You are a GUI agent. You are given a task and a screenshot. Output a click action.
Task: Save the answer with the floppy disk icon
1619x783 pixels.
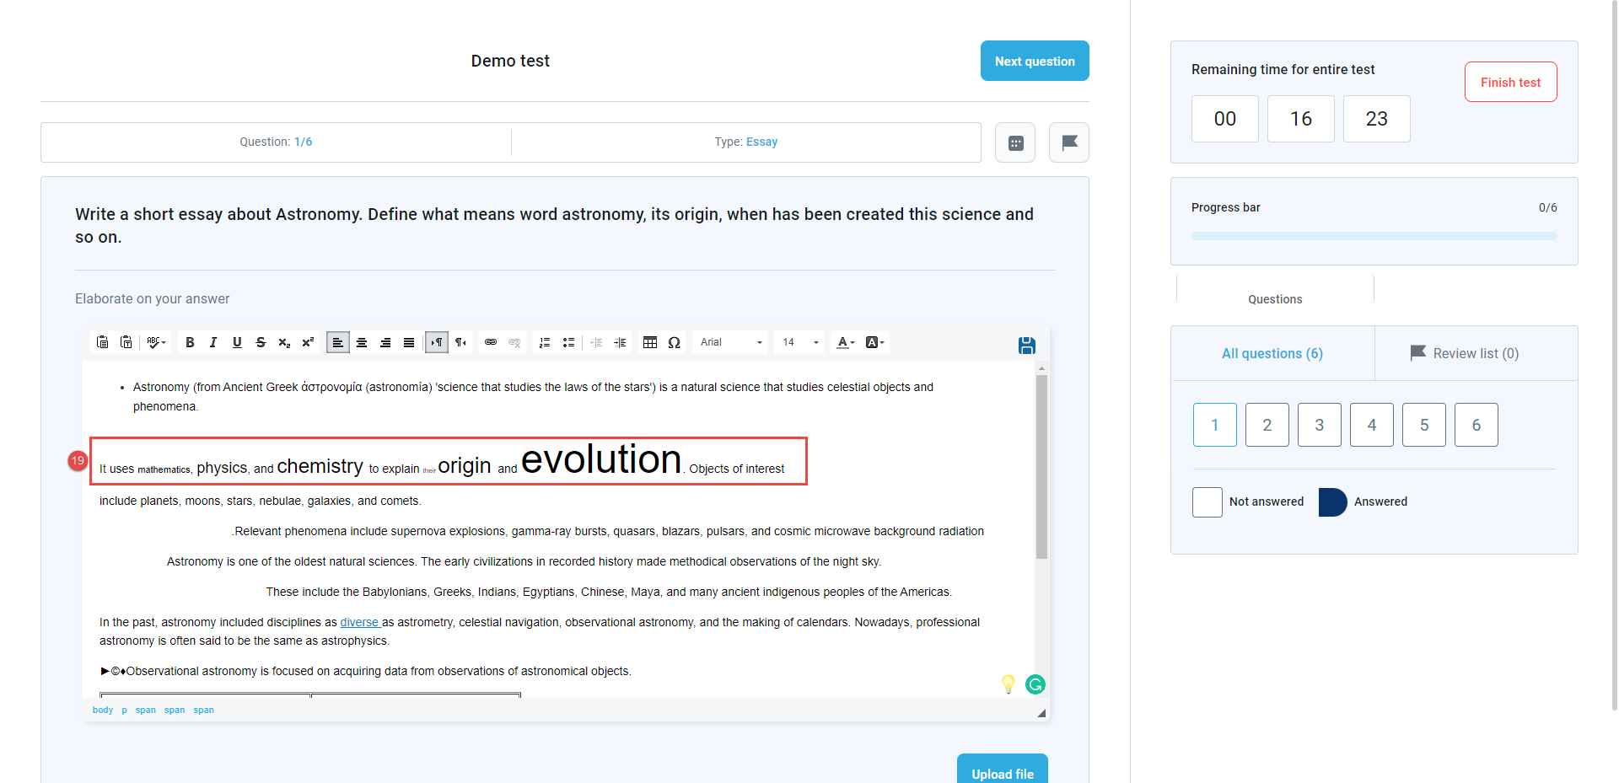click(1026, 346)
